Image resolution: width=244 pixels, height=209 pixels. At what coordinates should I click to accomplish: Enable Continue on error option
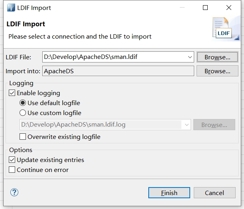click(12, 170)
